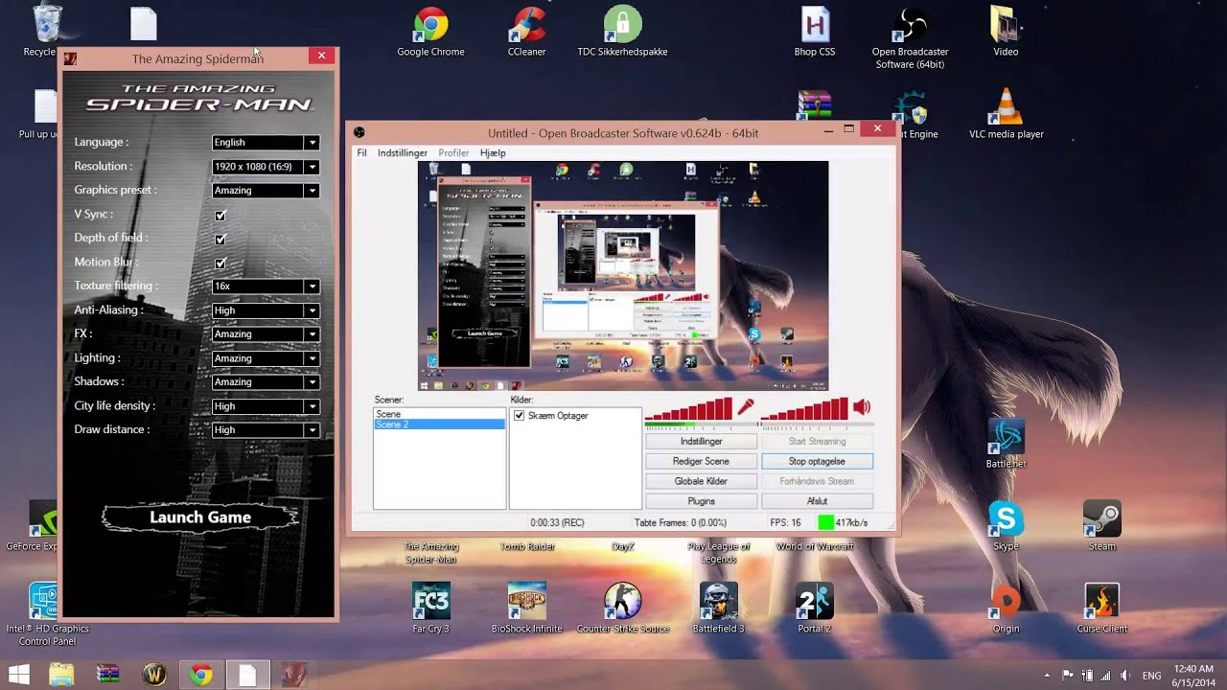The width and height of the screenshot is (1227, 690).
Task: Open the Origin desktop icon
Action: coord(1006,609)
